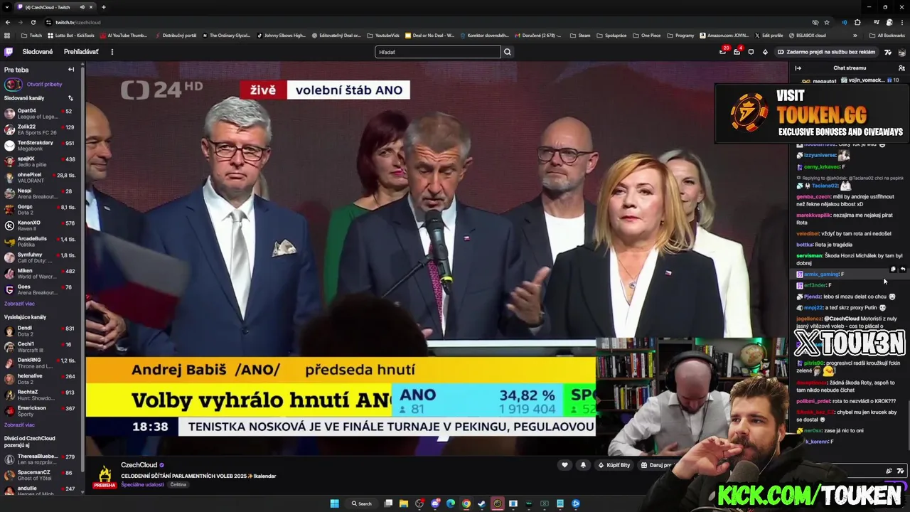Open SpacemanCZ channel in sidebar
The width and height of the screenshot is (910, 512).
point(41,475)
